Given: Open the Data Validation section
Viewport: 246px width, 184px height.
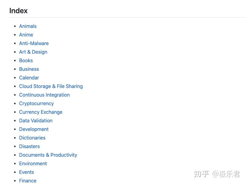Looking at the screenshot, I should (36, 121).
